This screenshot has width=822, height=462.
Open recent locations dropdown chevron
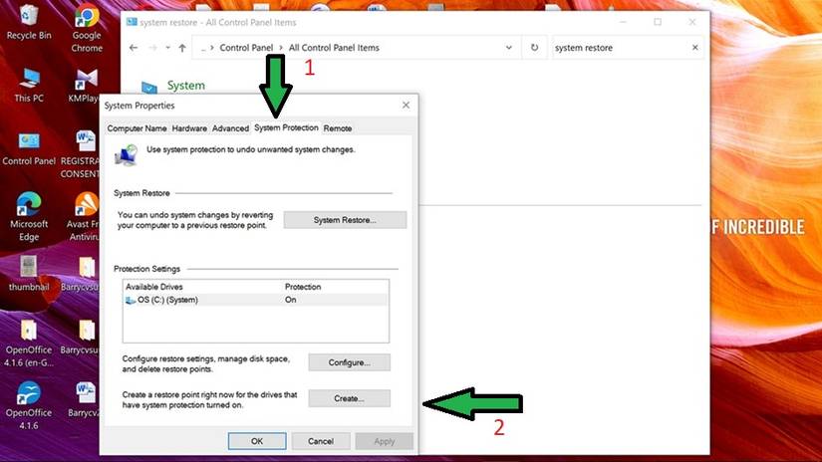coord(167,48)
